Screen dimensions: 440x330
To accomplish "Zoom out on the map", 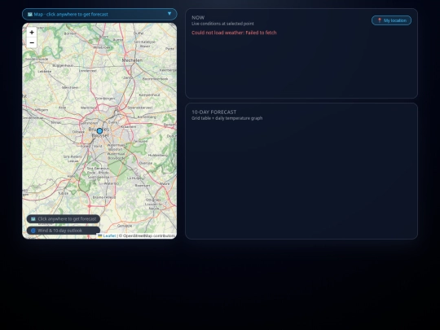I will tap(32, 42).
